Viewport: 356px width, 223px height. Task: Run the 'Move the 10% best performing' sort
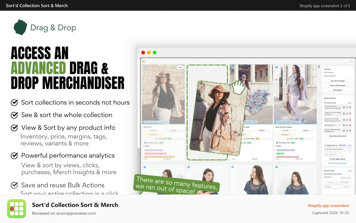point(344,120)
